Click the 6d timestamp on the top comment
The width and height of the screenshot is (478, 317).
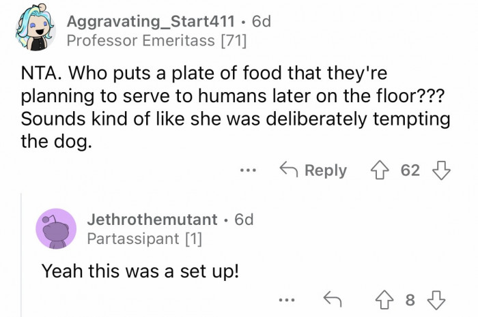[x=262, y=22]
